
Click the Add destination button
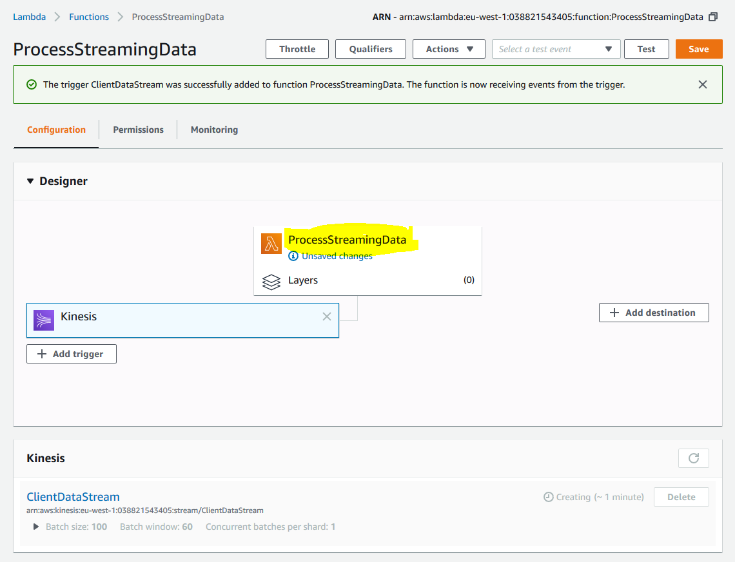coord(654,313)
